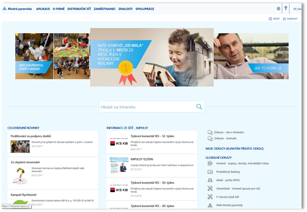
Task: Open the Diskuse - Aramark link
Action: point(225,138)
